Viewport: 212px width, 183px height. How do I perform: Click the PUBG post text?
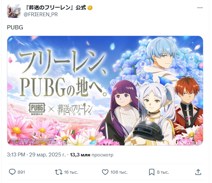point(15,28)
